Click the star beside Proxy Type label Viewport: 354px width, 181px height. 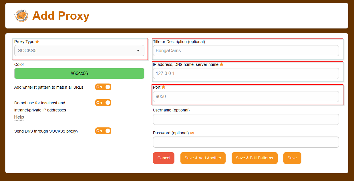point(37,42)
